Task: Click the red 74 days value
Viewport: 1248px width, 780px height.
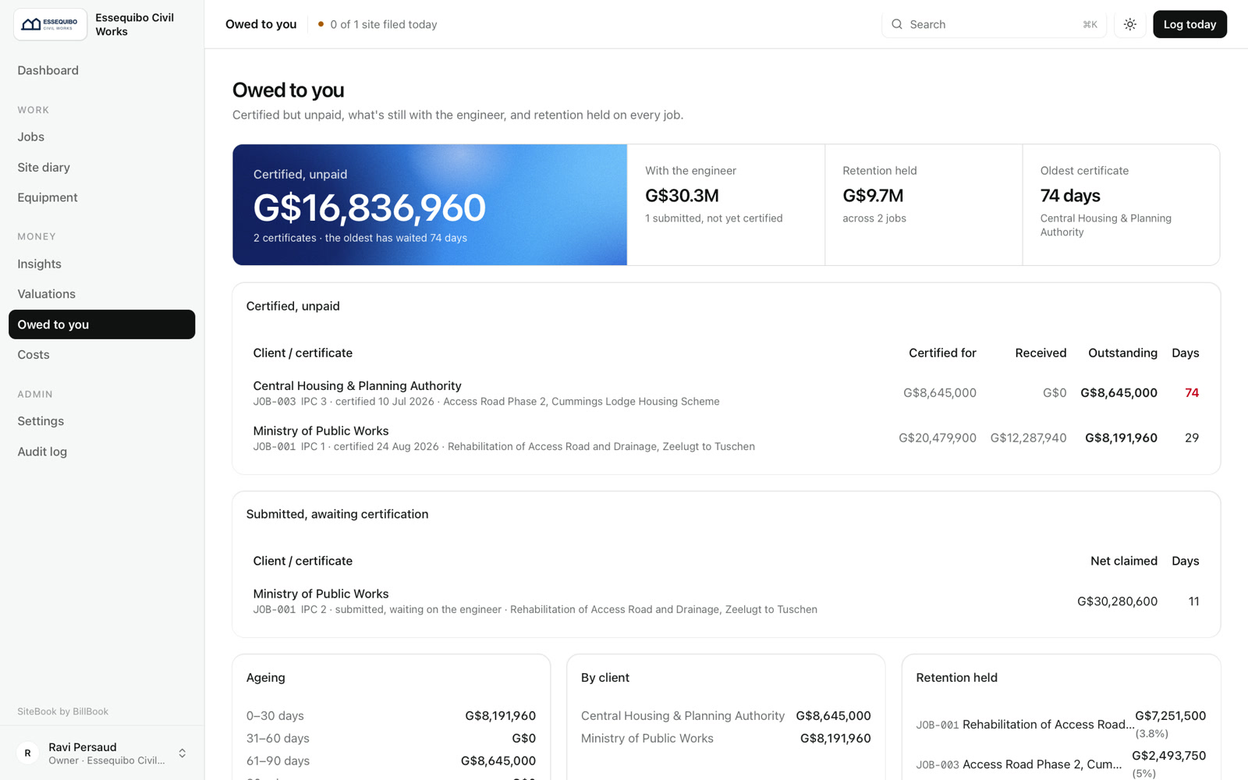Action: point(1192,393)
